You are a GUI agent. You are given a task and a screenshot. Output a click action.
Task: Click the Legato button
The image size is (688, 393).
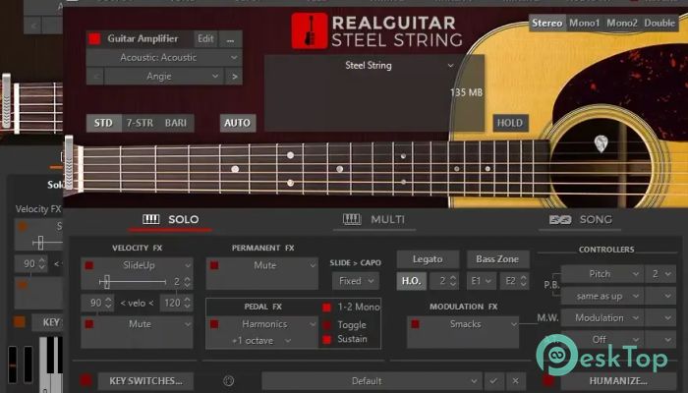427,258
